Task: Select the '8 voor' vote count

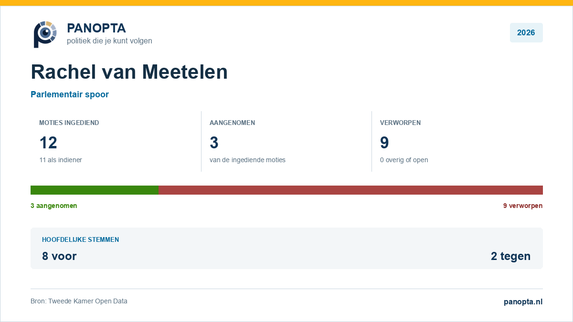Action: [59, 256]
